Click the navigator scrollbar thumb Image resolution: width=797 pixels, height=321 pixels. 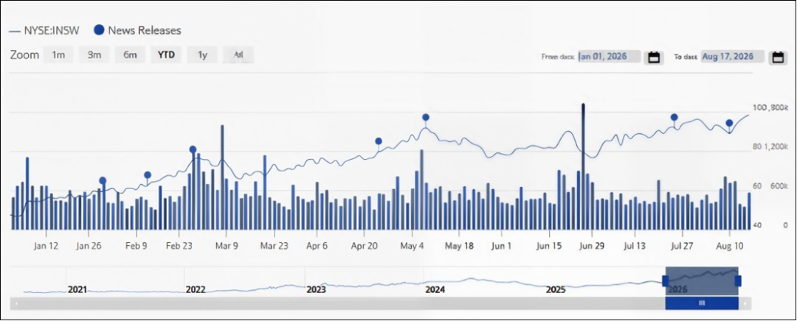coord(702,303)
